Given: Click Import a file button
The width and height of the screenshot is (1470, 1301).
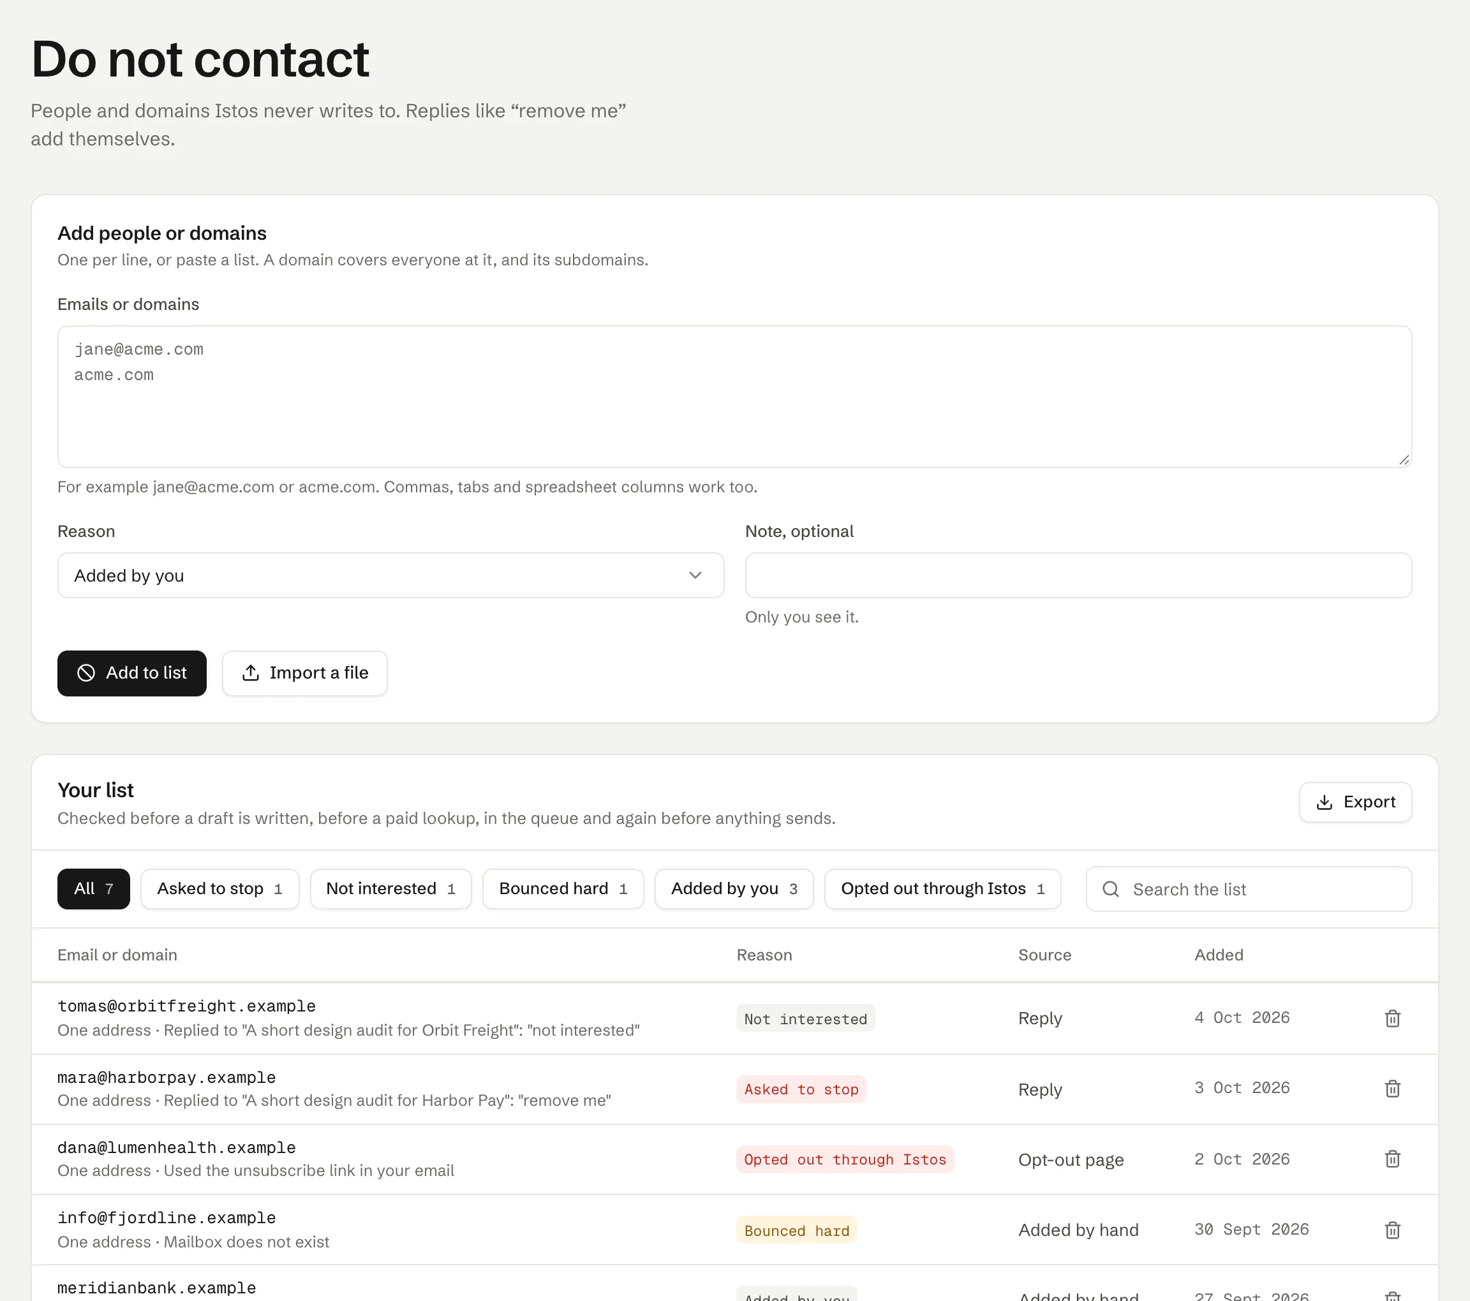Looking at the screenshot, I should pos(305,673).
